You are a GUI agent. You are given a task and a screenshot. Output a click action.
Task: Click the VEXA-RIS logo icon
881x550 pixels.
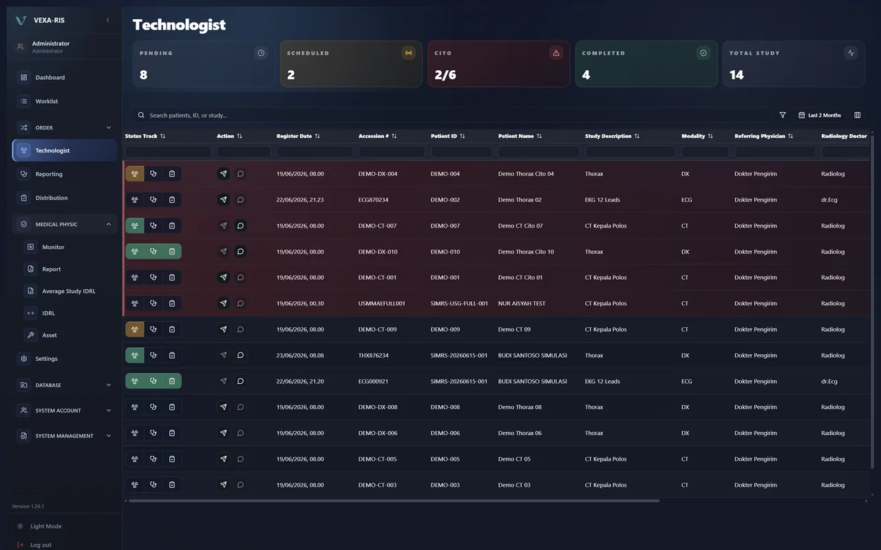point(21,21)
